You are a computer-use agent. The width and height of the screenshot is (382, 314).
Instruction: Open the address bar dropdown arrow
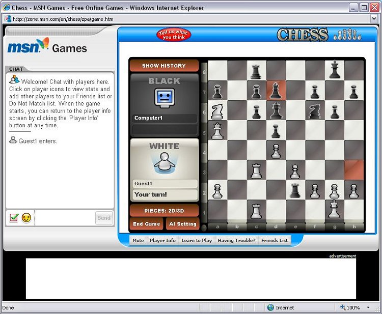(374, 19)
